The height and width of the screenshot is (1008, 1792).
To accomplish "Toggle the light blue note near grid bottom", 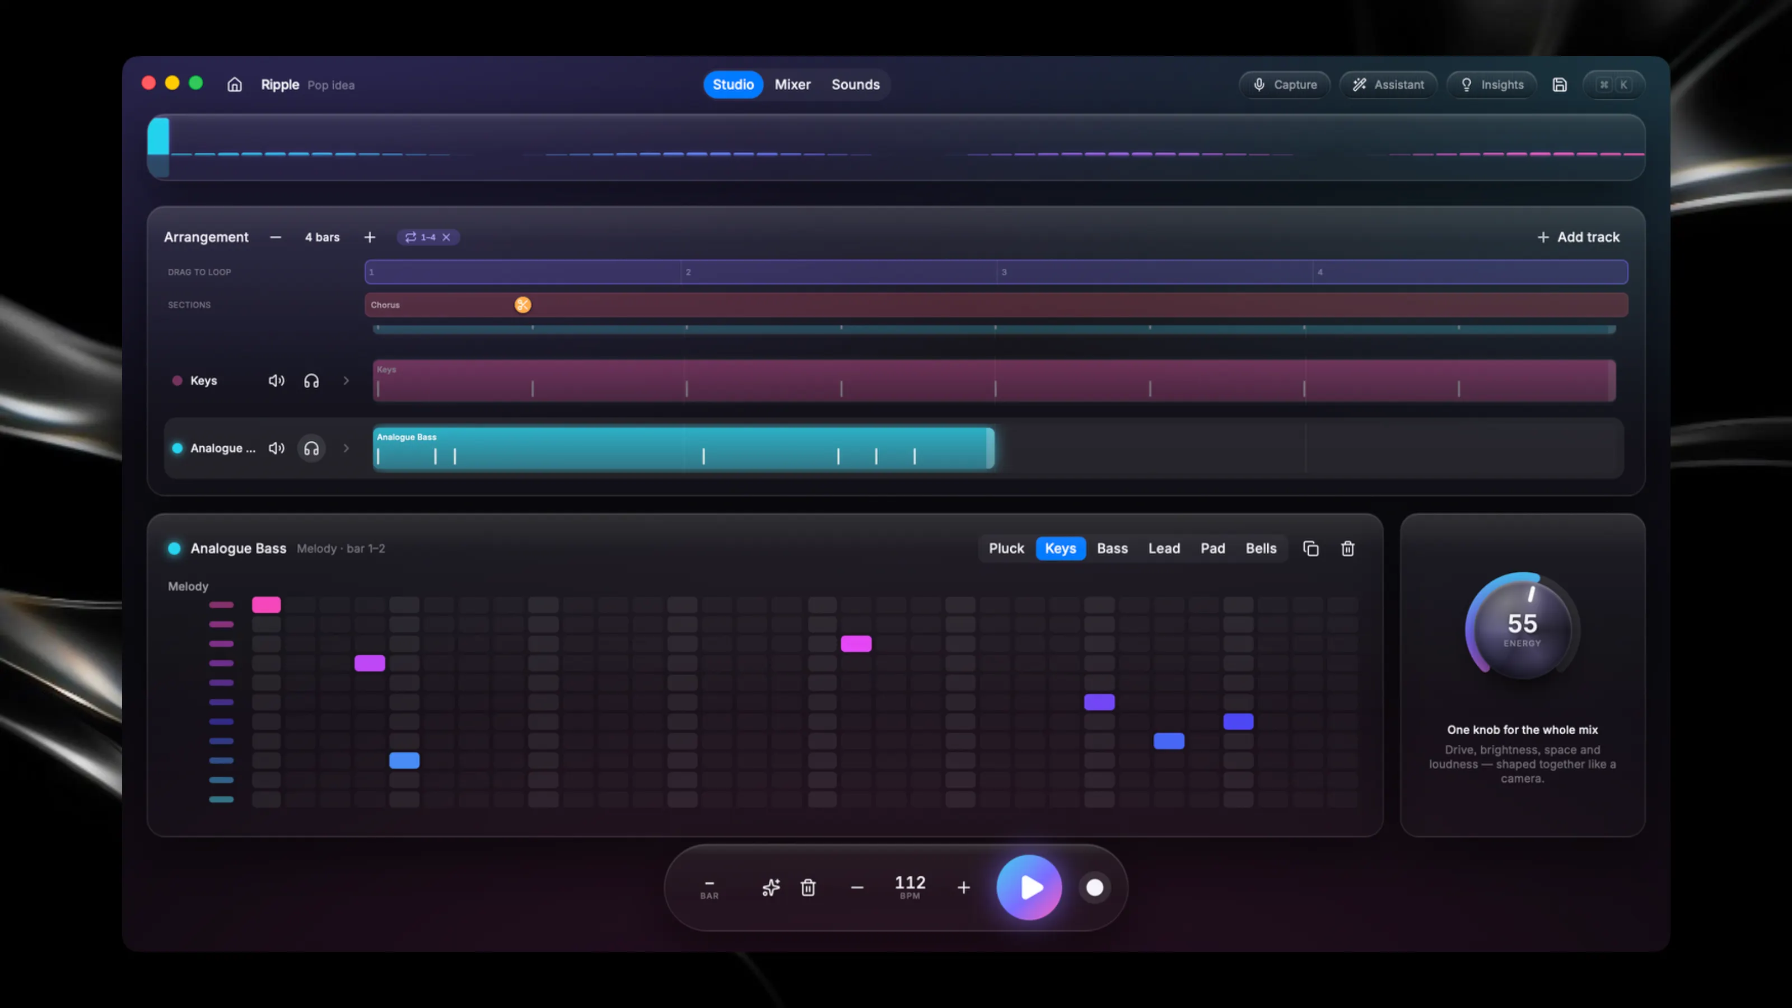I will coord(404,760).
